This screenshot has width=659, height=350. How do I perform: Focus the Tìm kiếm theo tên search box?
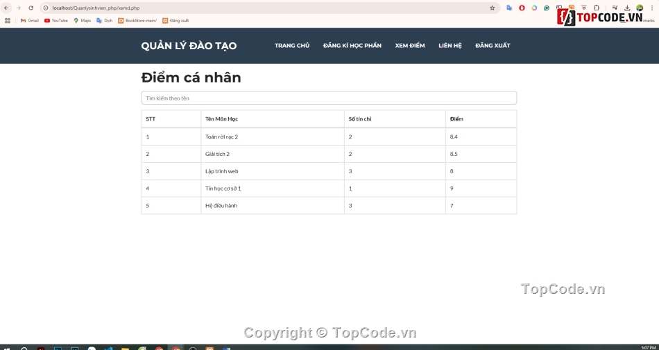coord(329,98)
